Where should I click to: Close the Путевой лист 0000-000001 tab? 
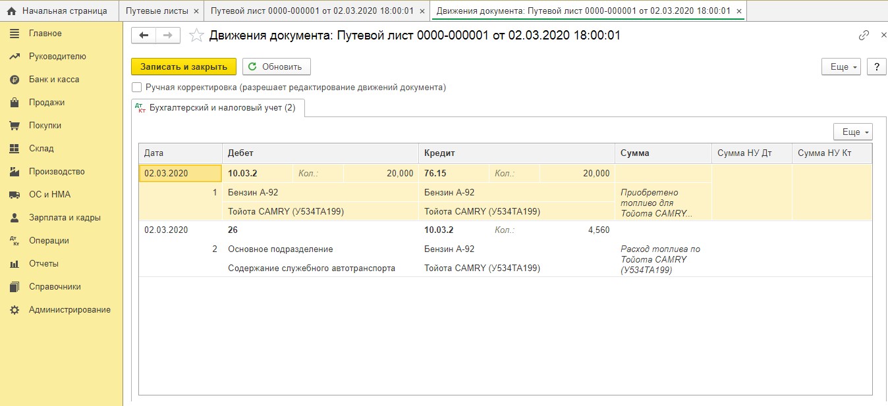pos(422,11)
